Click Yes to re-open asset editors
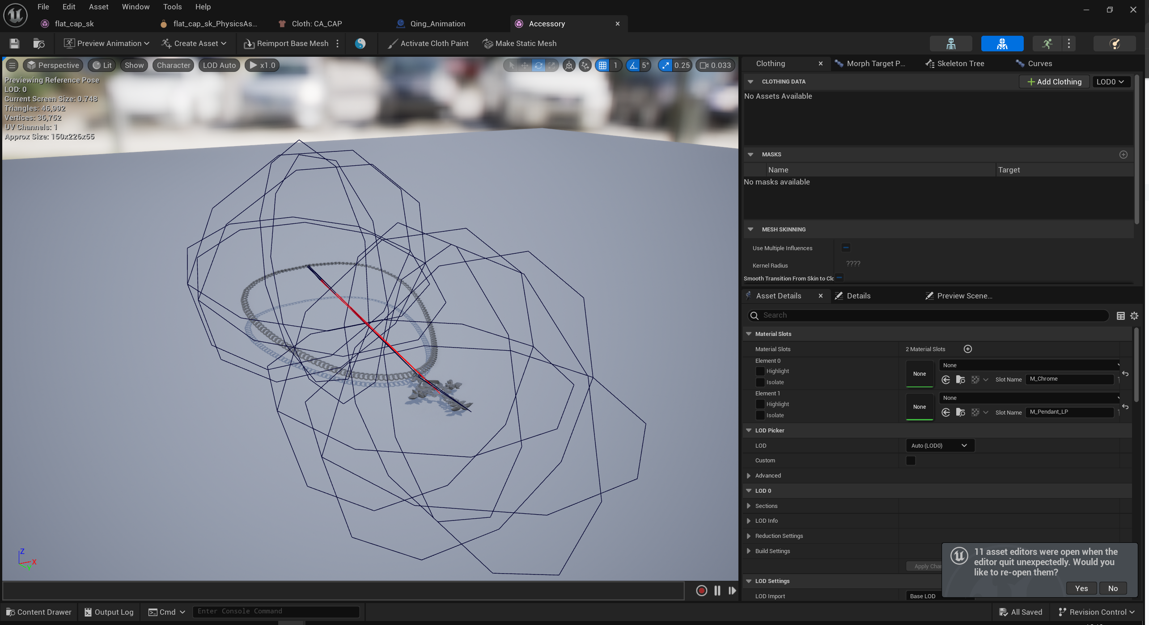This screenshot has width=1149, height=625. [x=1081, y=588]
